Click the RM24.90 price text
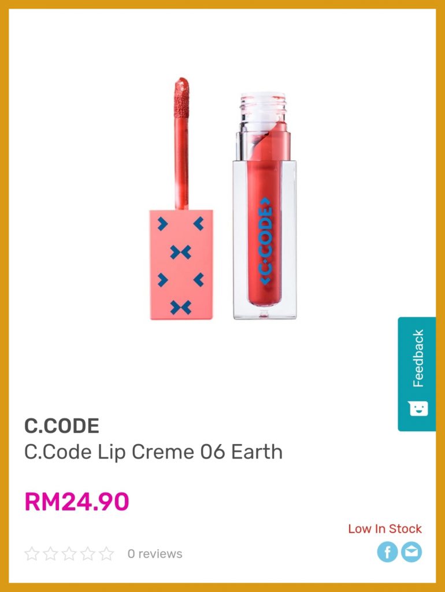This screenshot has height=592, width=445. tap(77, 502)
